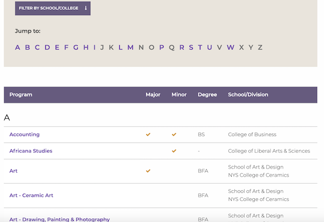Click the Jump to label
324x222 pixels.
[28, 31]
